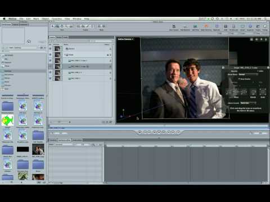Click the New Camera toolbar icon
270x202 pixels.
[174, 26]
